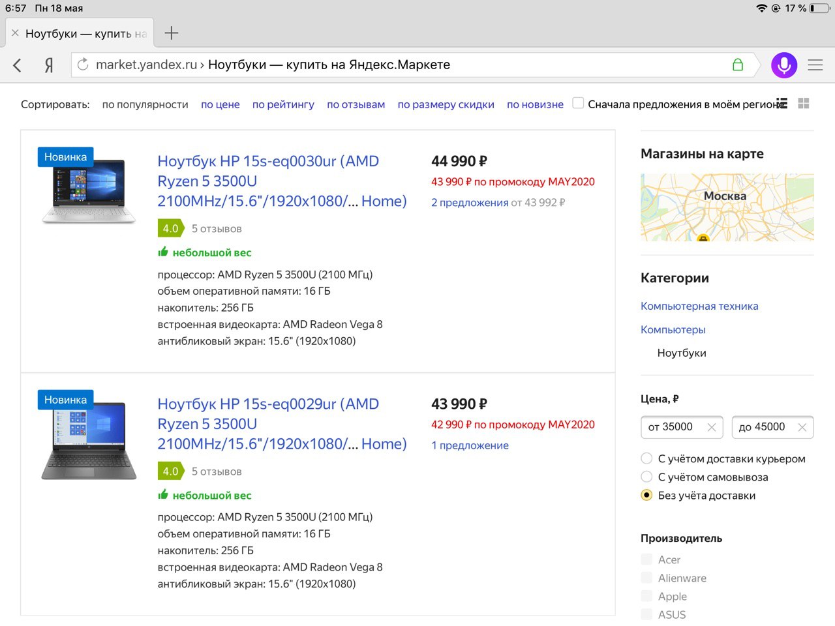835x626 pixels.
Task: Open silver HP 15s-eq0030ur laptop image
Action: click(x=89, y=190)
